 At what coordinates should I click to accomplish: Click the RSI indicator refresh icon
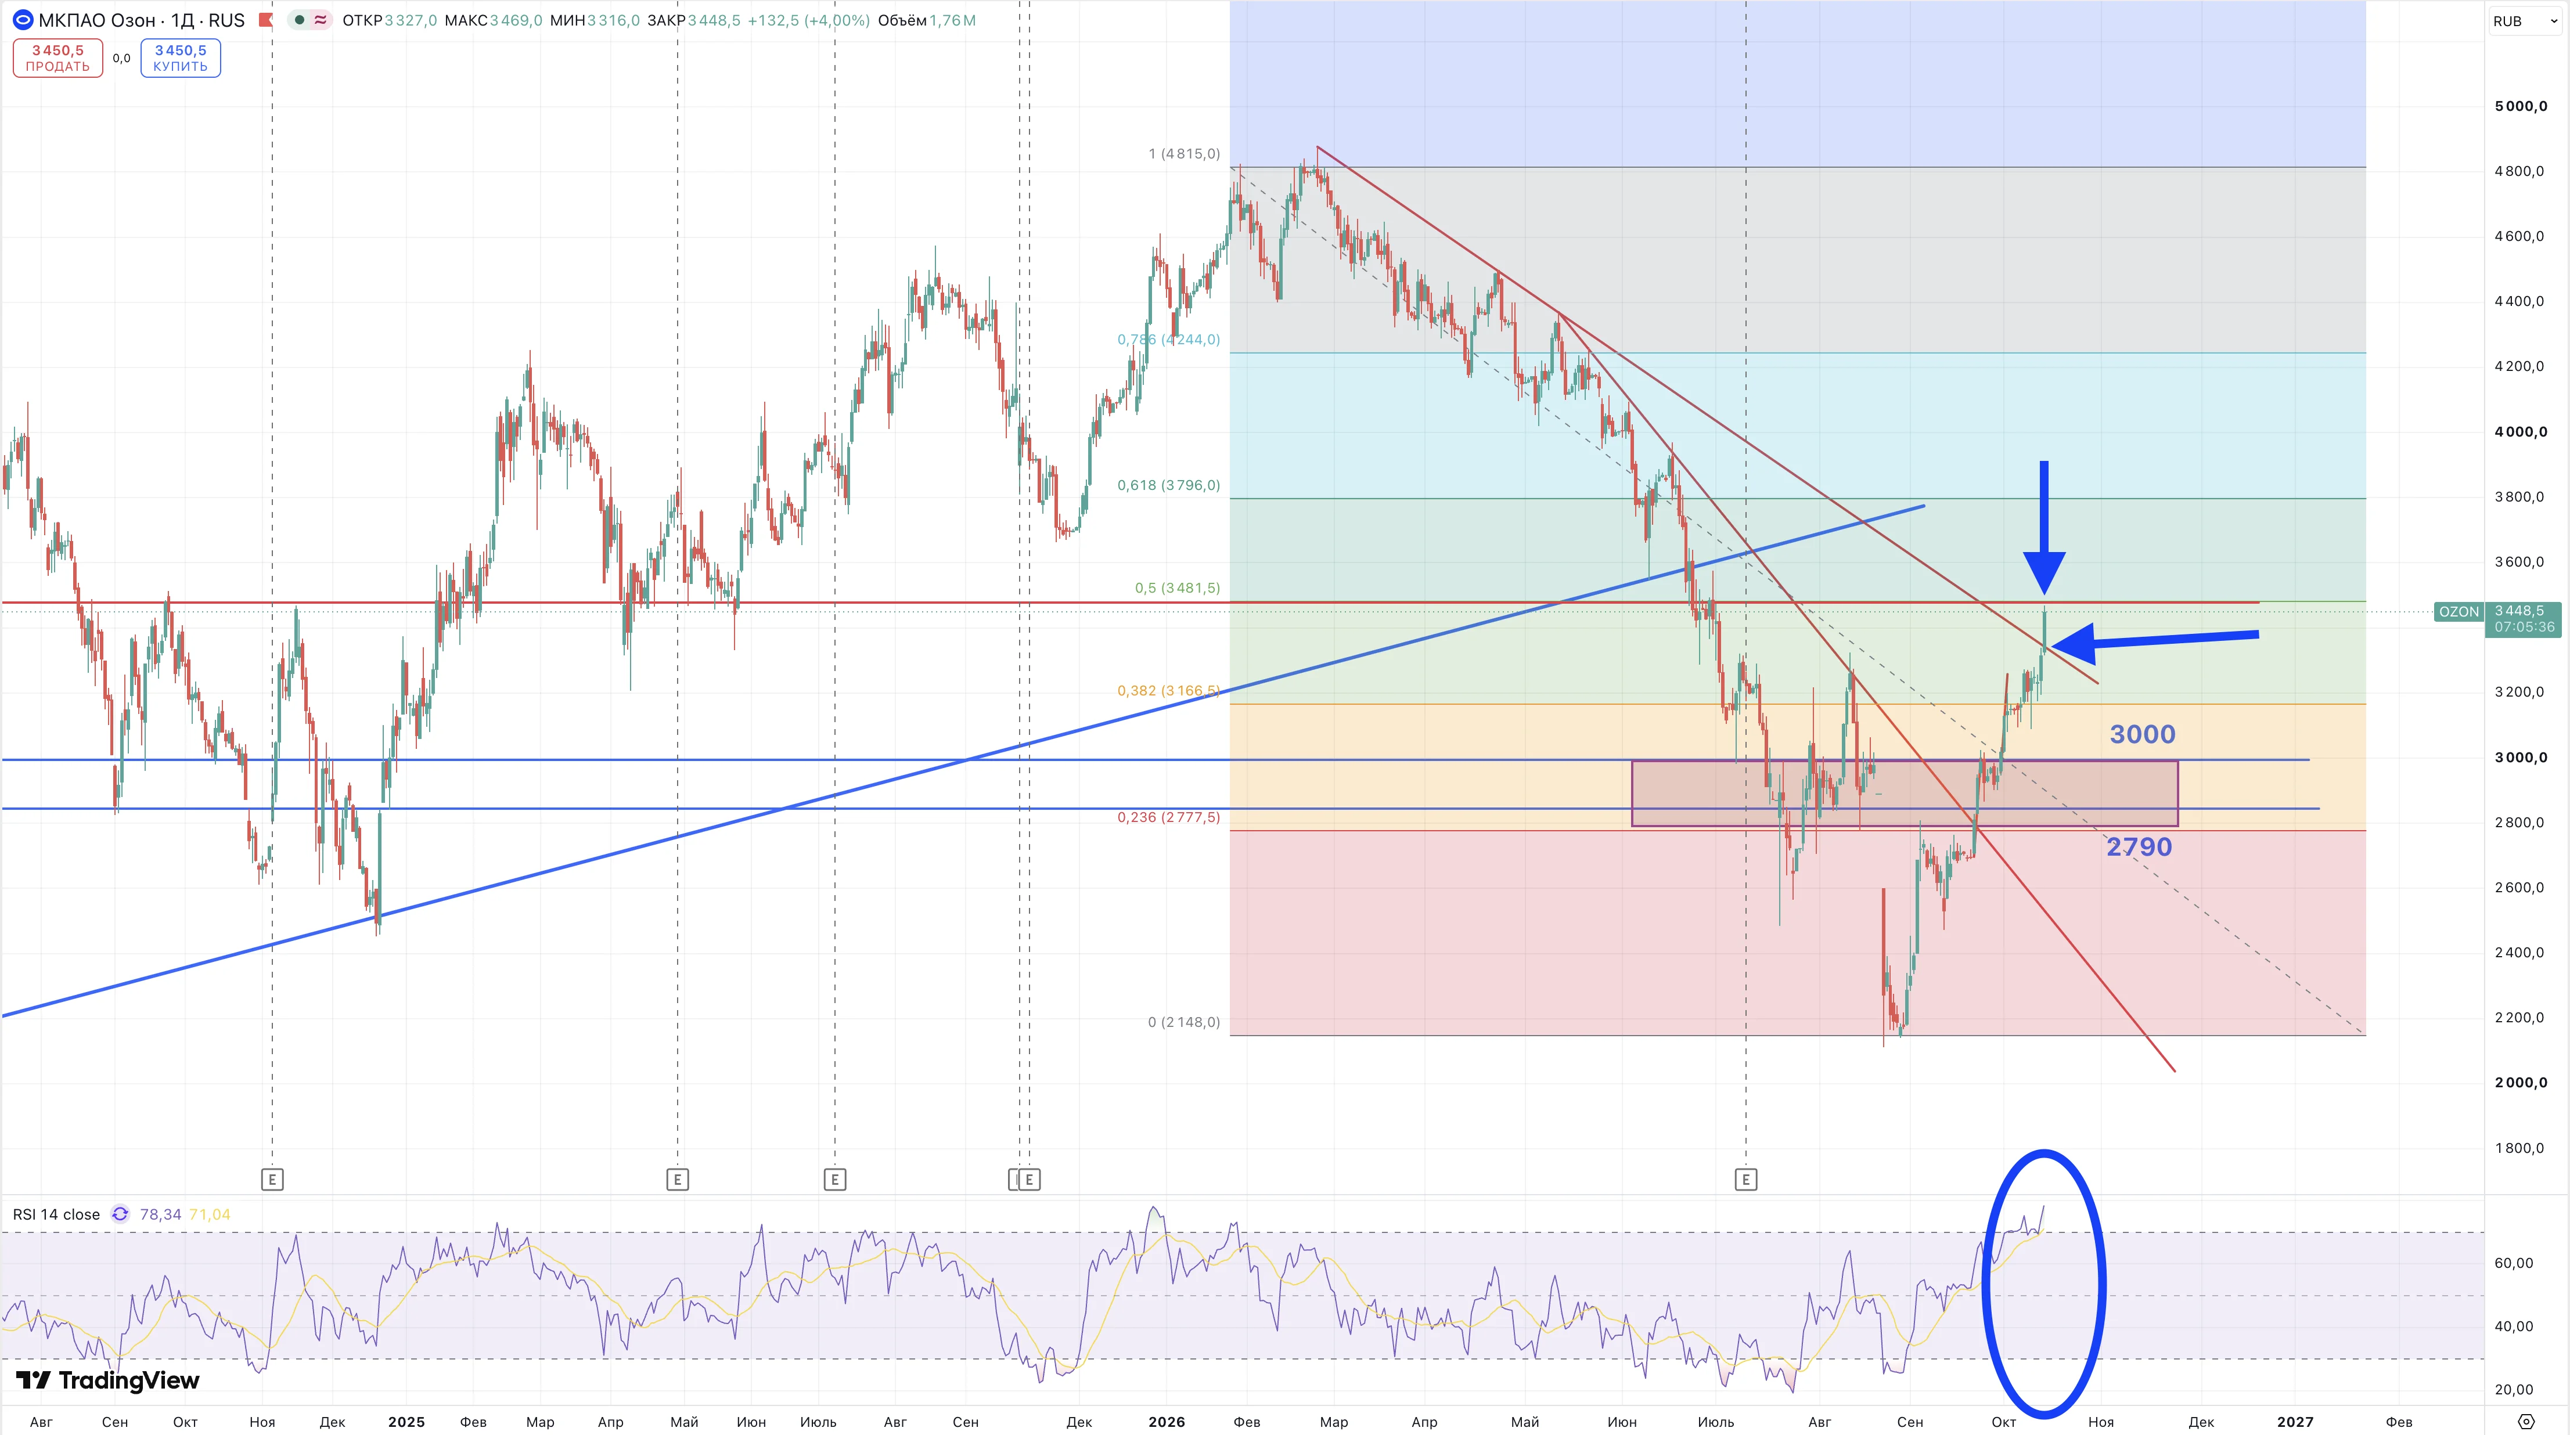tap(120, 1214)
